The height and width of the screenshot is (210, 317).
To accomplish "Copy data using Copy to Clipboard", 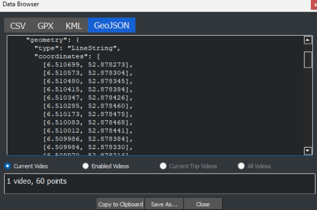I will (x=121, y=204).
